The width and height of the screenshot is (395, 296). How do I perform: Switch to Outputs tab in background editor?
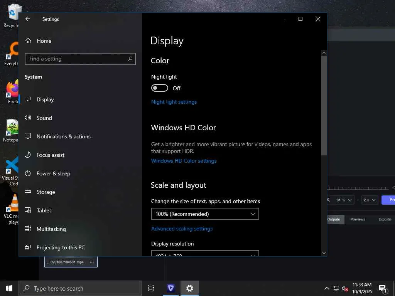[335, 219]
